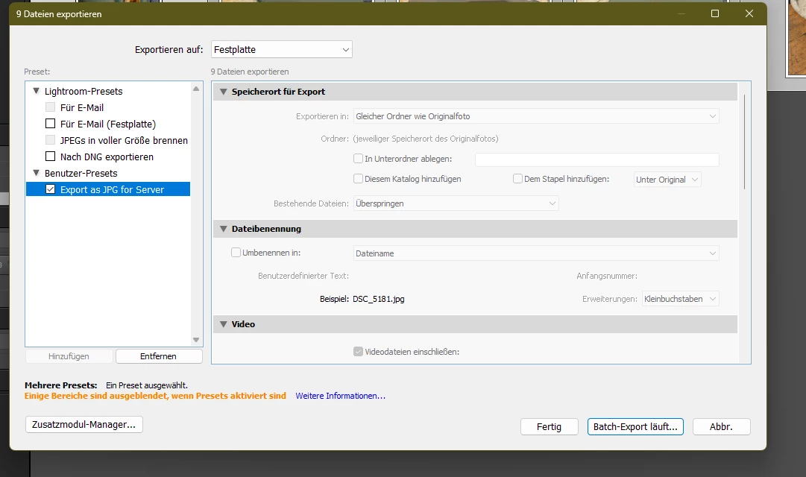Enable 'In Unterordner ablegen' checkbox
The height and width of the screenshot is (477, 806).
359,159
